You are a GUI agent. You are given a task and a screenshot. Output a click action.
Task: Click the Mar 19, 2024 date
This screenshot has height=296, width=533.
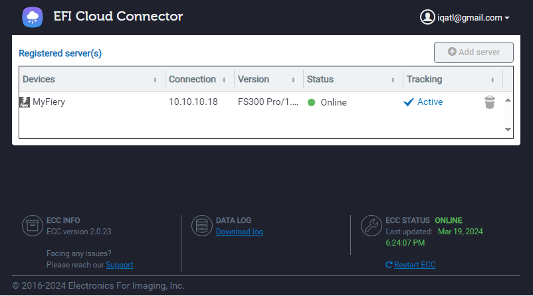coord(461,232)
